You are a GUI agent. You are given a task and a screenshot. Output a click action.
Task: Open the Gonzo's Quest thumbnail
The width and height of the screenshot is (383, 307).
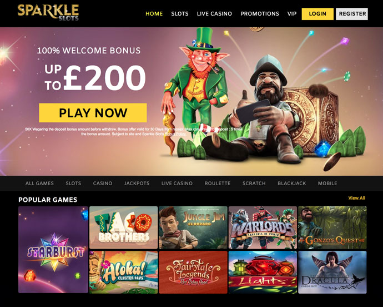pyautogui.click(x=332, y=227)
